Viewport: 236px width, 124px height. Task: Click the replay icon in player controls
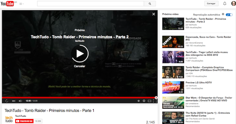point(7,101)
